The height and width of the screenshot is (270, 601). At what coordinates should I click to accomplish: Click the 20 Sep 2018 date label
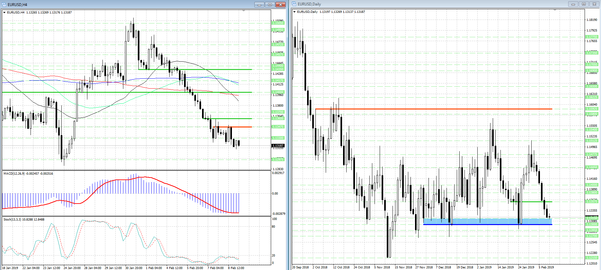point(301,267)
